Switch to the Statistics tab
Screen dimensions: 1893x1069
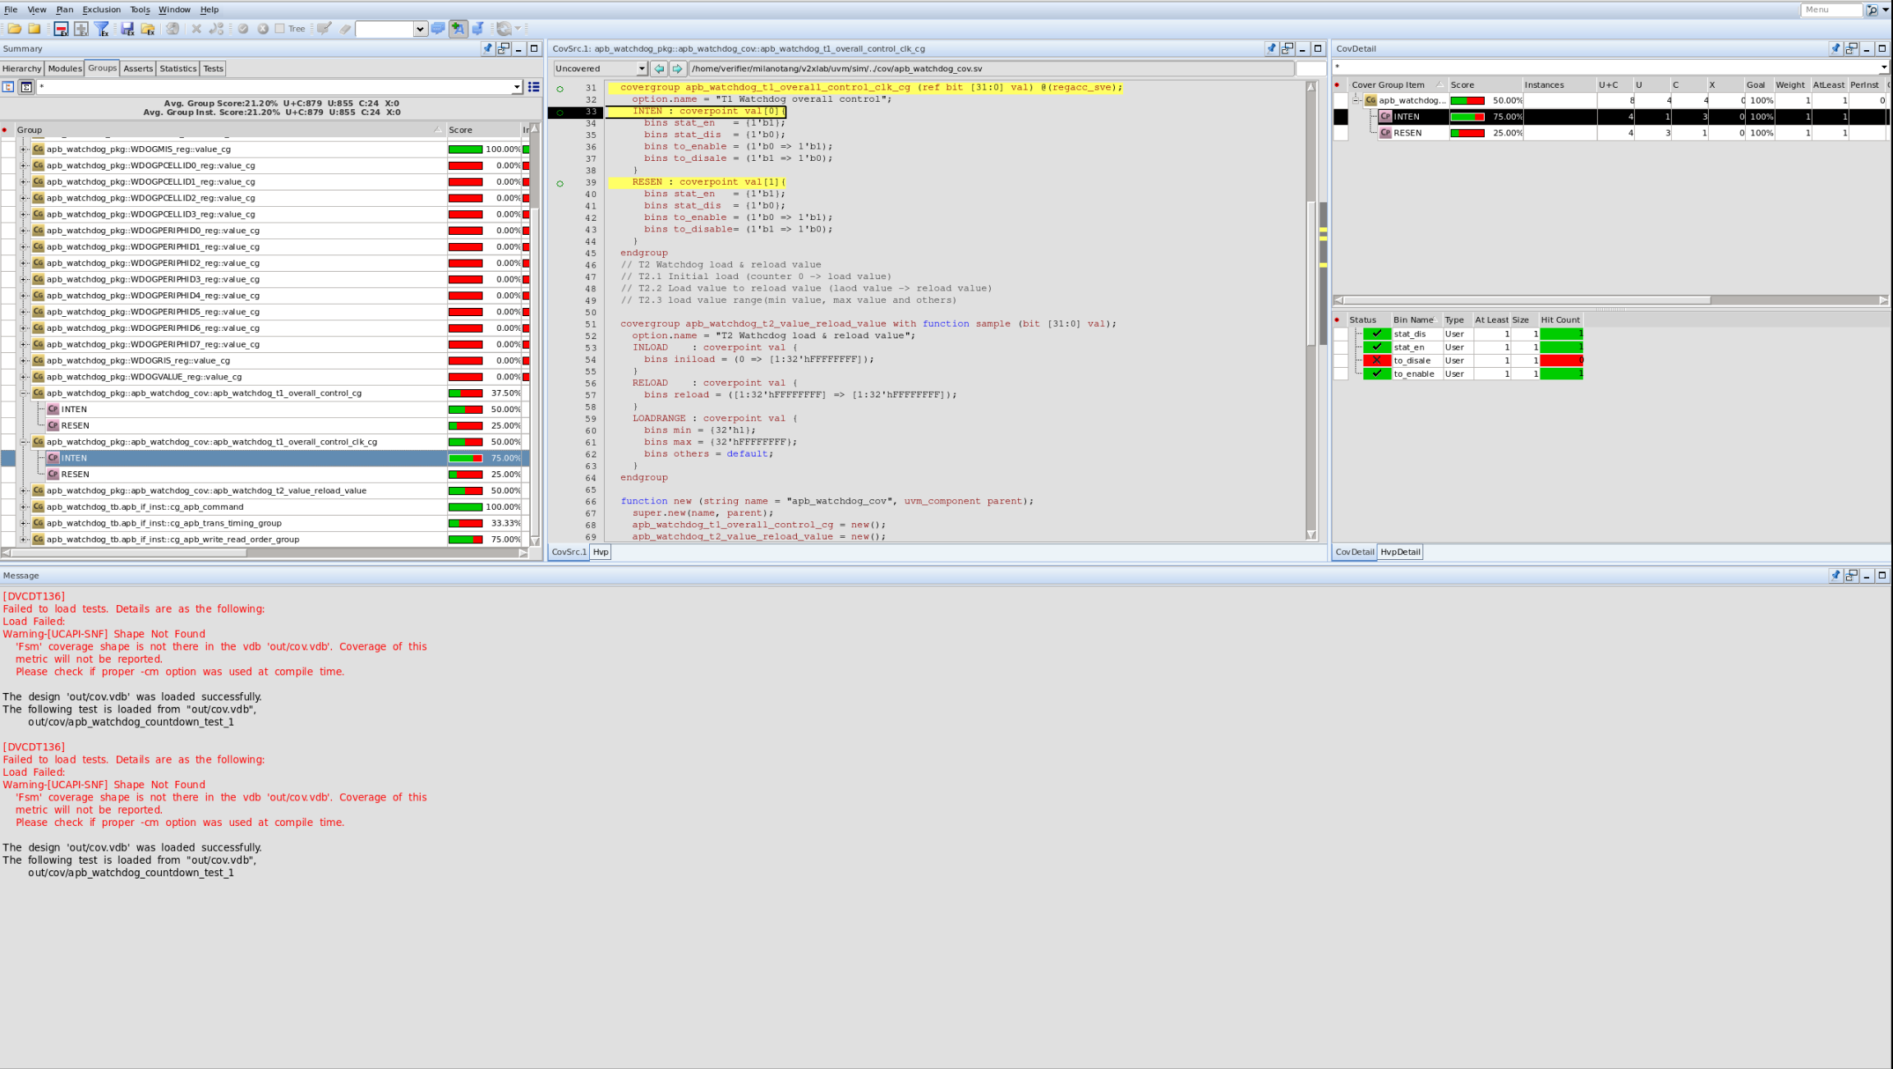pos(177,69)
